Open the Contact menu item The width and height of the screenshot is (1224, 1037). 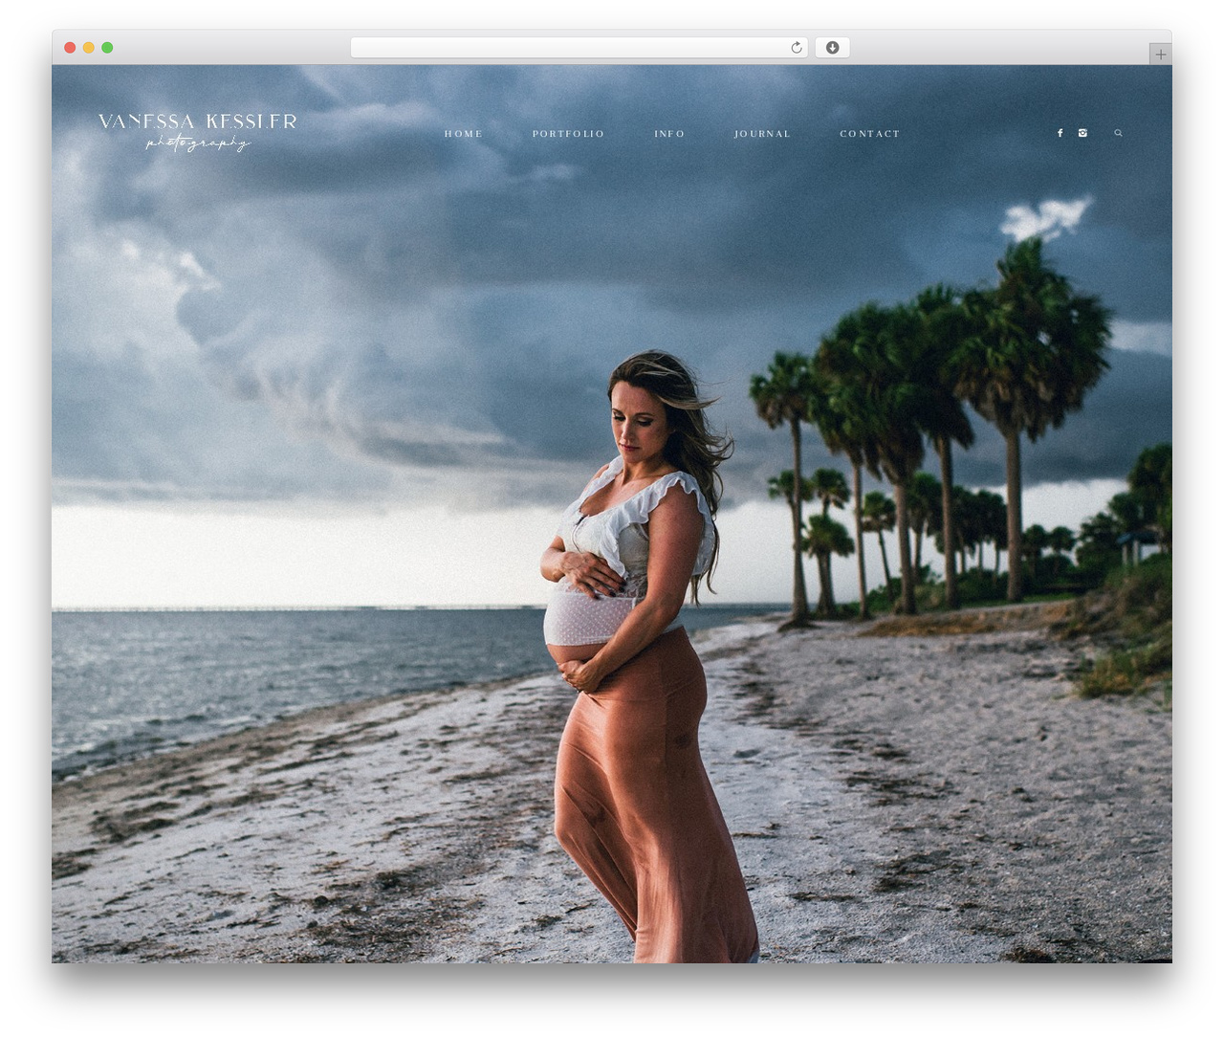pos(870,134)
